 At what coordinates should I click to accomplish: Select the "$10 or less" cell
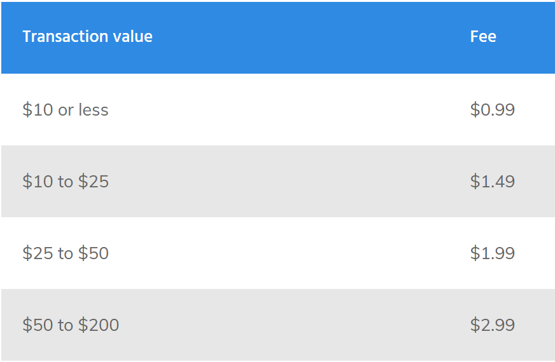(66, 109)
